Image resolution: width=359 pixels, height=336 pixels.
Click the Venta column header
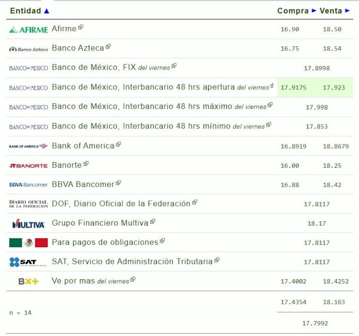point(331,11)
